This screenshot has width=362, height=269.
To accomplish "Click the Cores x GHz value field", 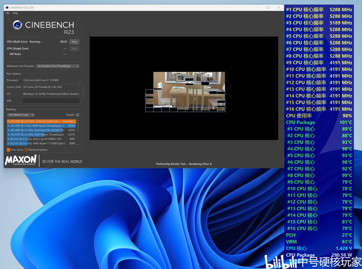I will pos(51,87).
